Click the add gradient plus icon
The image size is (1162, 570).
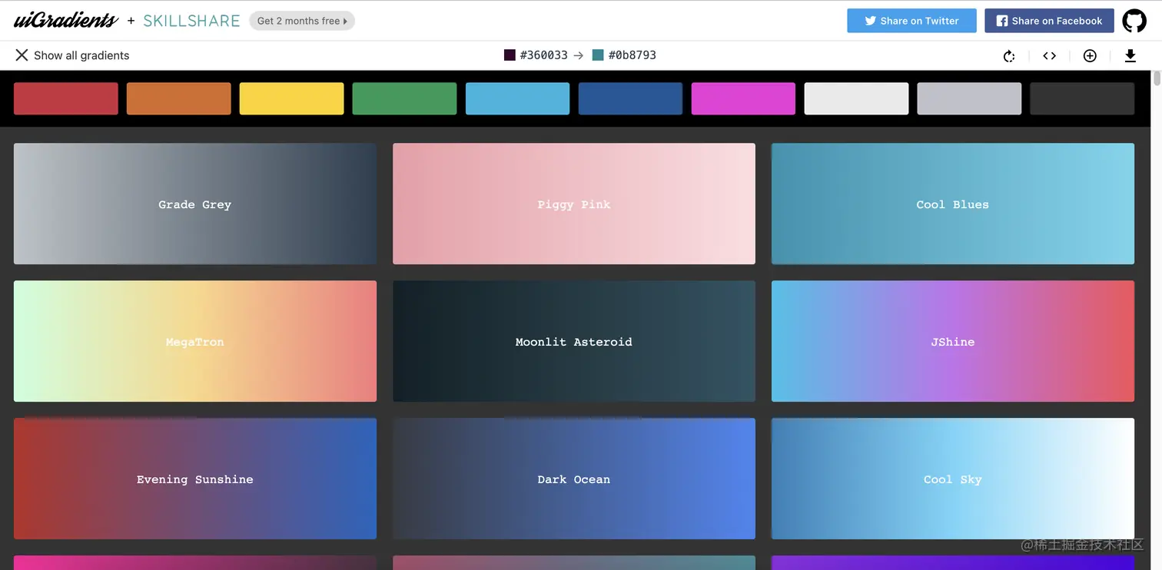pos(1090,55)
